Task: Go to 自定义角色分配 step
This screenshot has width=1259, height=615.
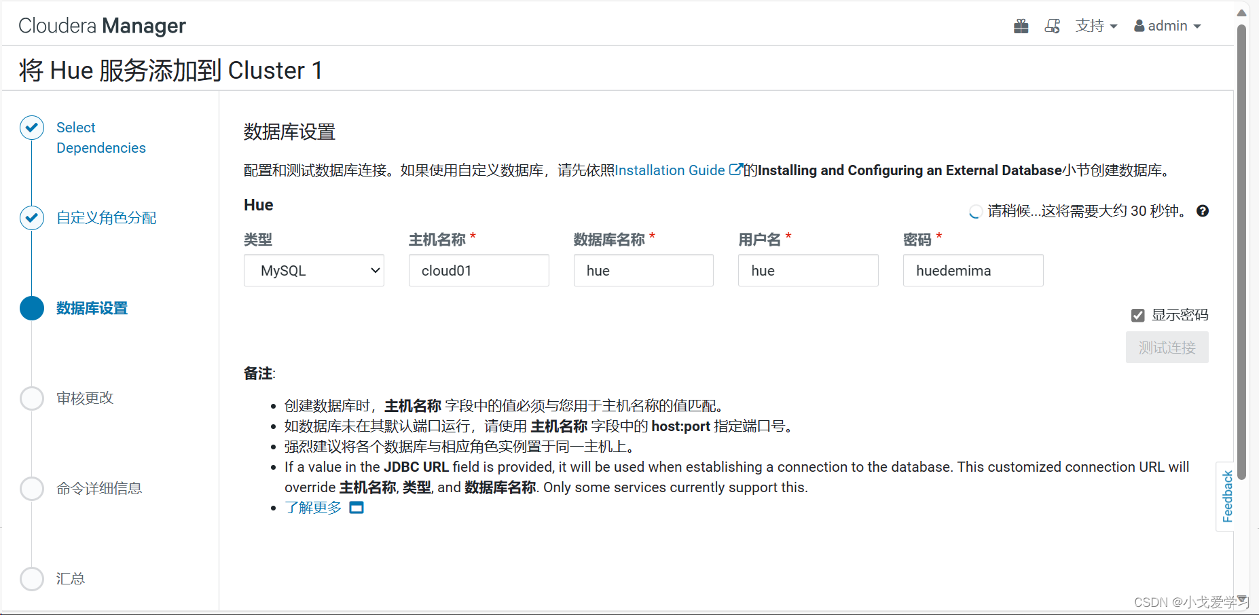Action: point(107,218)
